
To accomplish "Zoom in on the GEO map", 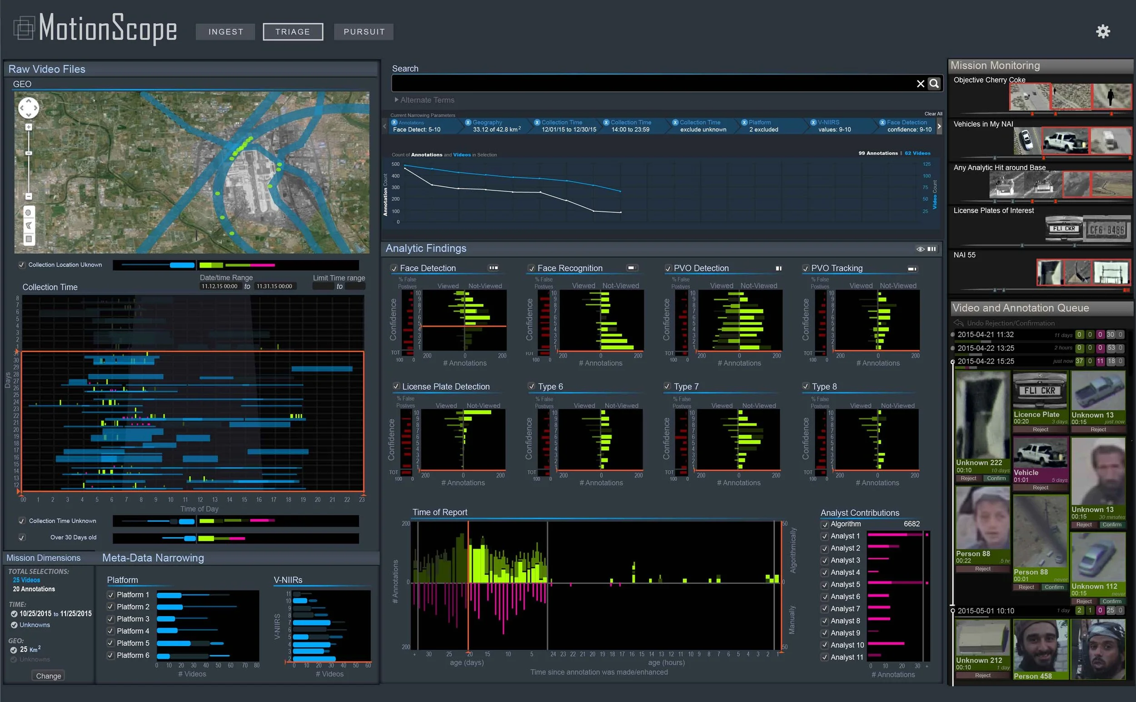I will click(x=29, y=127).
